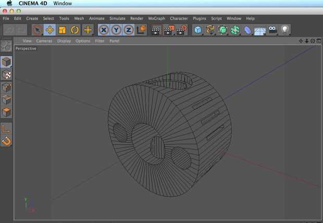The image size is (323, 223).
Task: Open the Select menu
Action: (48, 19)
